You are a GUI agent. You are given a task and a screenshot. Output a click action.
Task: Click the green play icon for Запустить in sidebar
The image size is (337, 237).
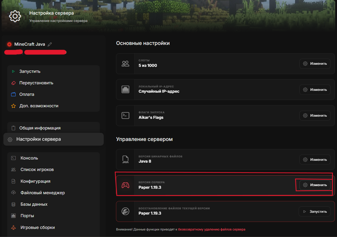click(14, 71)
